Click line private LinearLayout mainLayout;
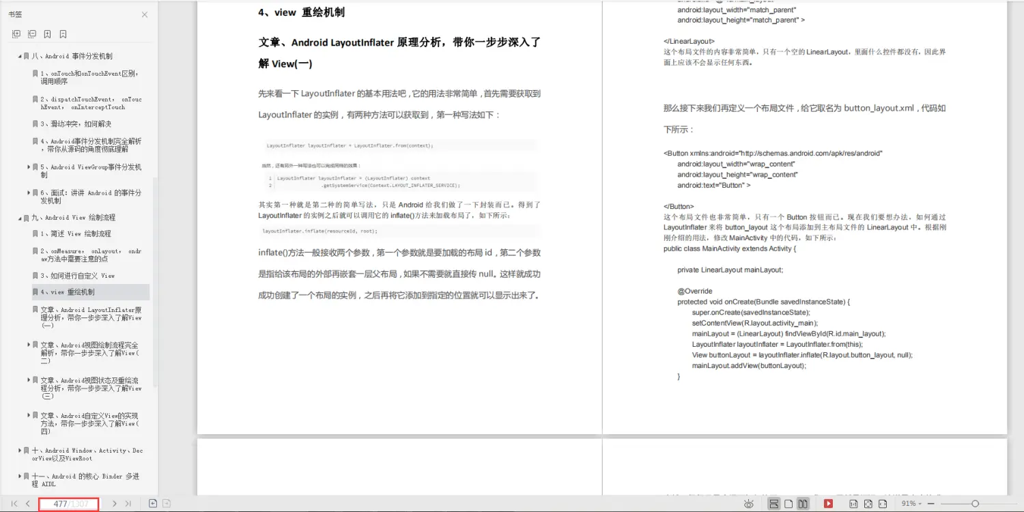Image resolution: width=1024 pixels, height=512 pixels. pos(730,270)
